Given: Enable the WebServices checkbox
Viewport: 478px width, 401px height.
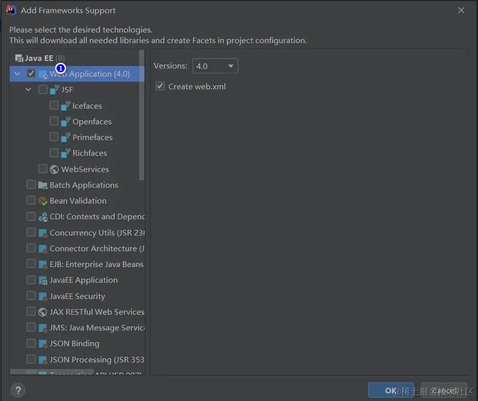Looking at the screenshot, I should click(x=43, y=169).
